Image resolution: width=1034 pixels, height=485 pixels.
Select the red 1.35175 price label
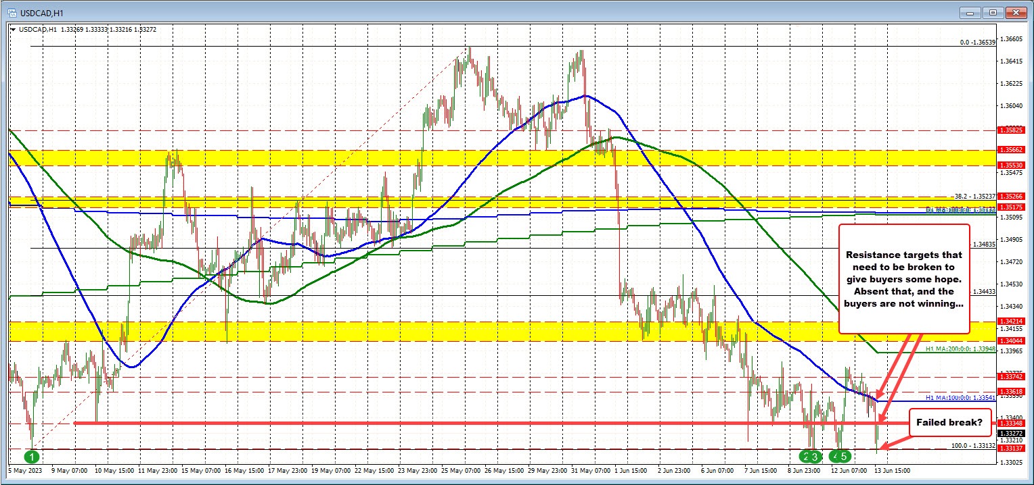[1011, 206]
